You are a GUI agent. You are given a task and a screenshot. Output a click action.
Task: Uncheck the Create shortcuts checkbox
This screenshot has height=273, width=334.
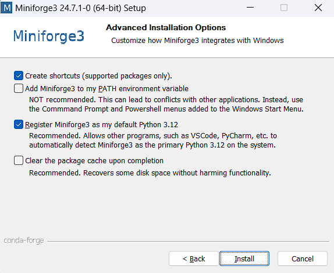19,76
